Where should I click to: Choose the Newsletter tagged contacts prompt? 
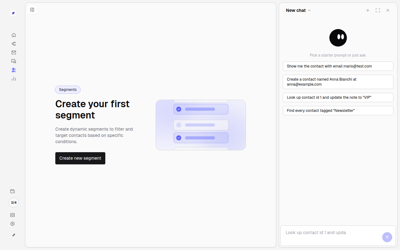[338, 111]
